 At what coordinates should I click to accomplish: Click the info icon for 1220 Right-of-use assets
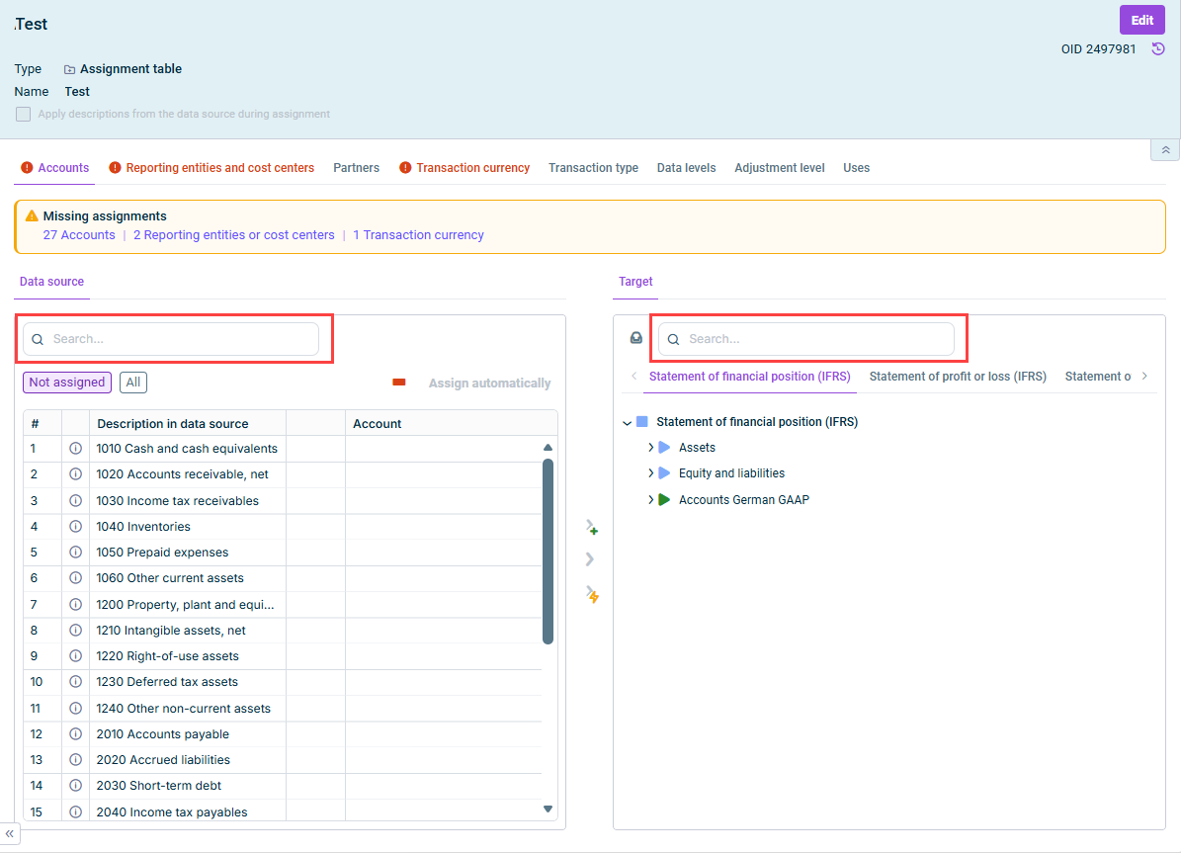[x=75, y=655]
